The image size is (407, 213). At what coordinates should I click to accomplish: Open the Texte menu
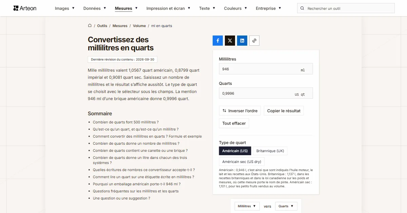207,8
